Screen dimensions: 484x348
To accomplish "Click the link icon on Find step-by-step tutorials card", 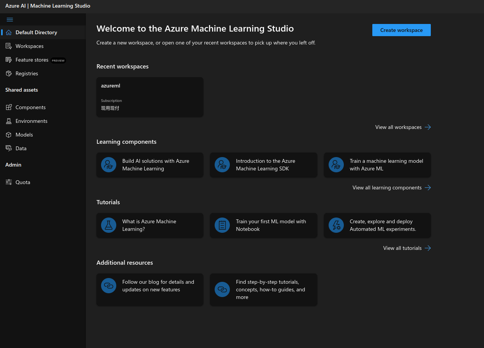I will [222, 289].
